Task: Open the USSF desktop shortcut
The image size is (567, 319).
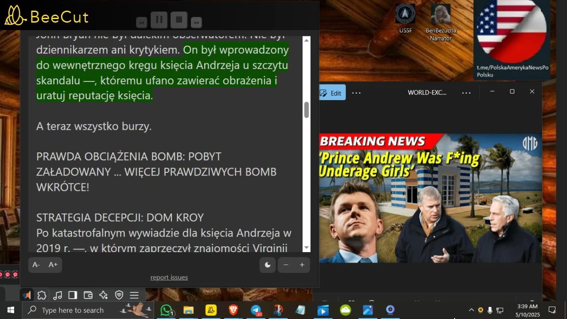Action: point(405,19)
